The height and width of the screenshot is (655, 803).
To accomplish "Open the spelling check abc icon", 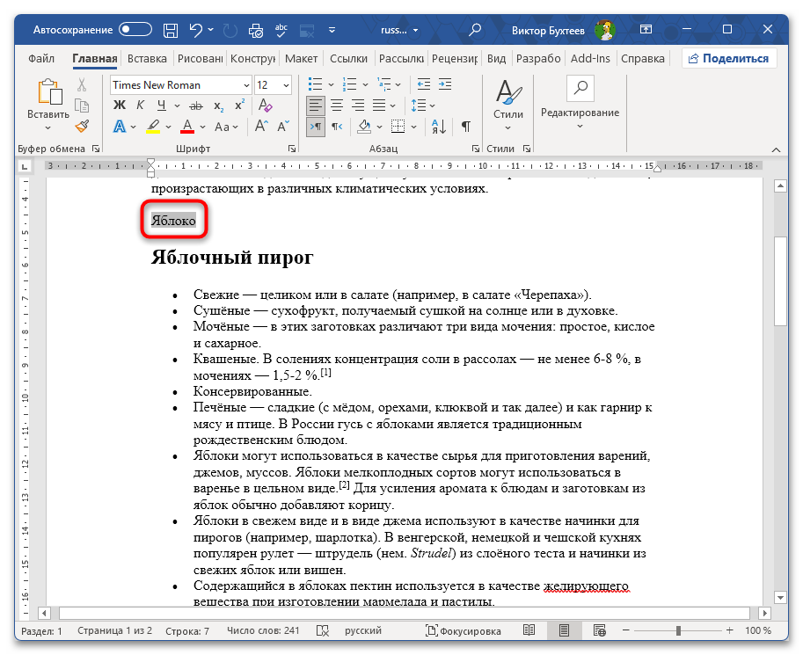I will [281, 30].
